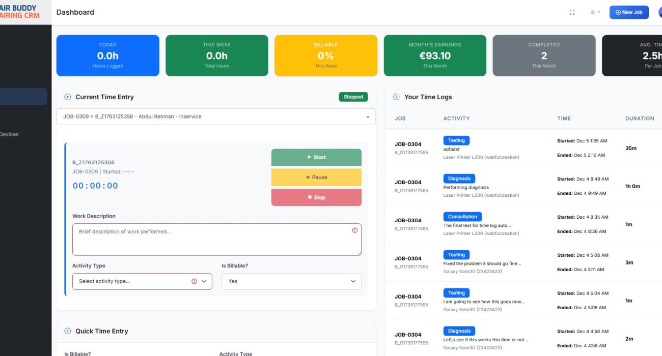Click the Consultation badge
This screenshot has width=662, height=356.
pos(462,217)
